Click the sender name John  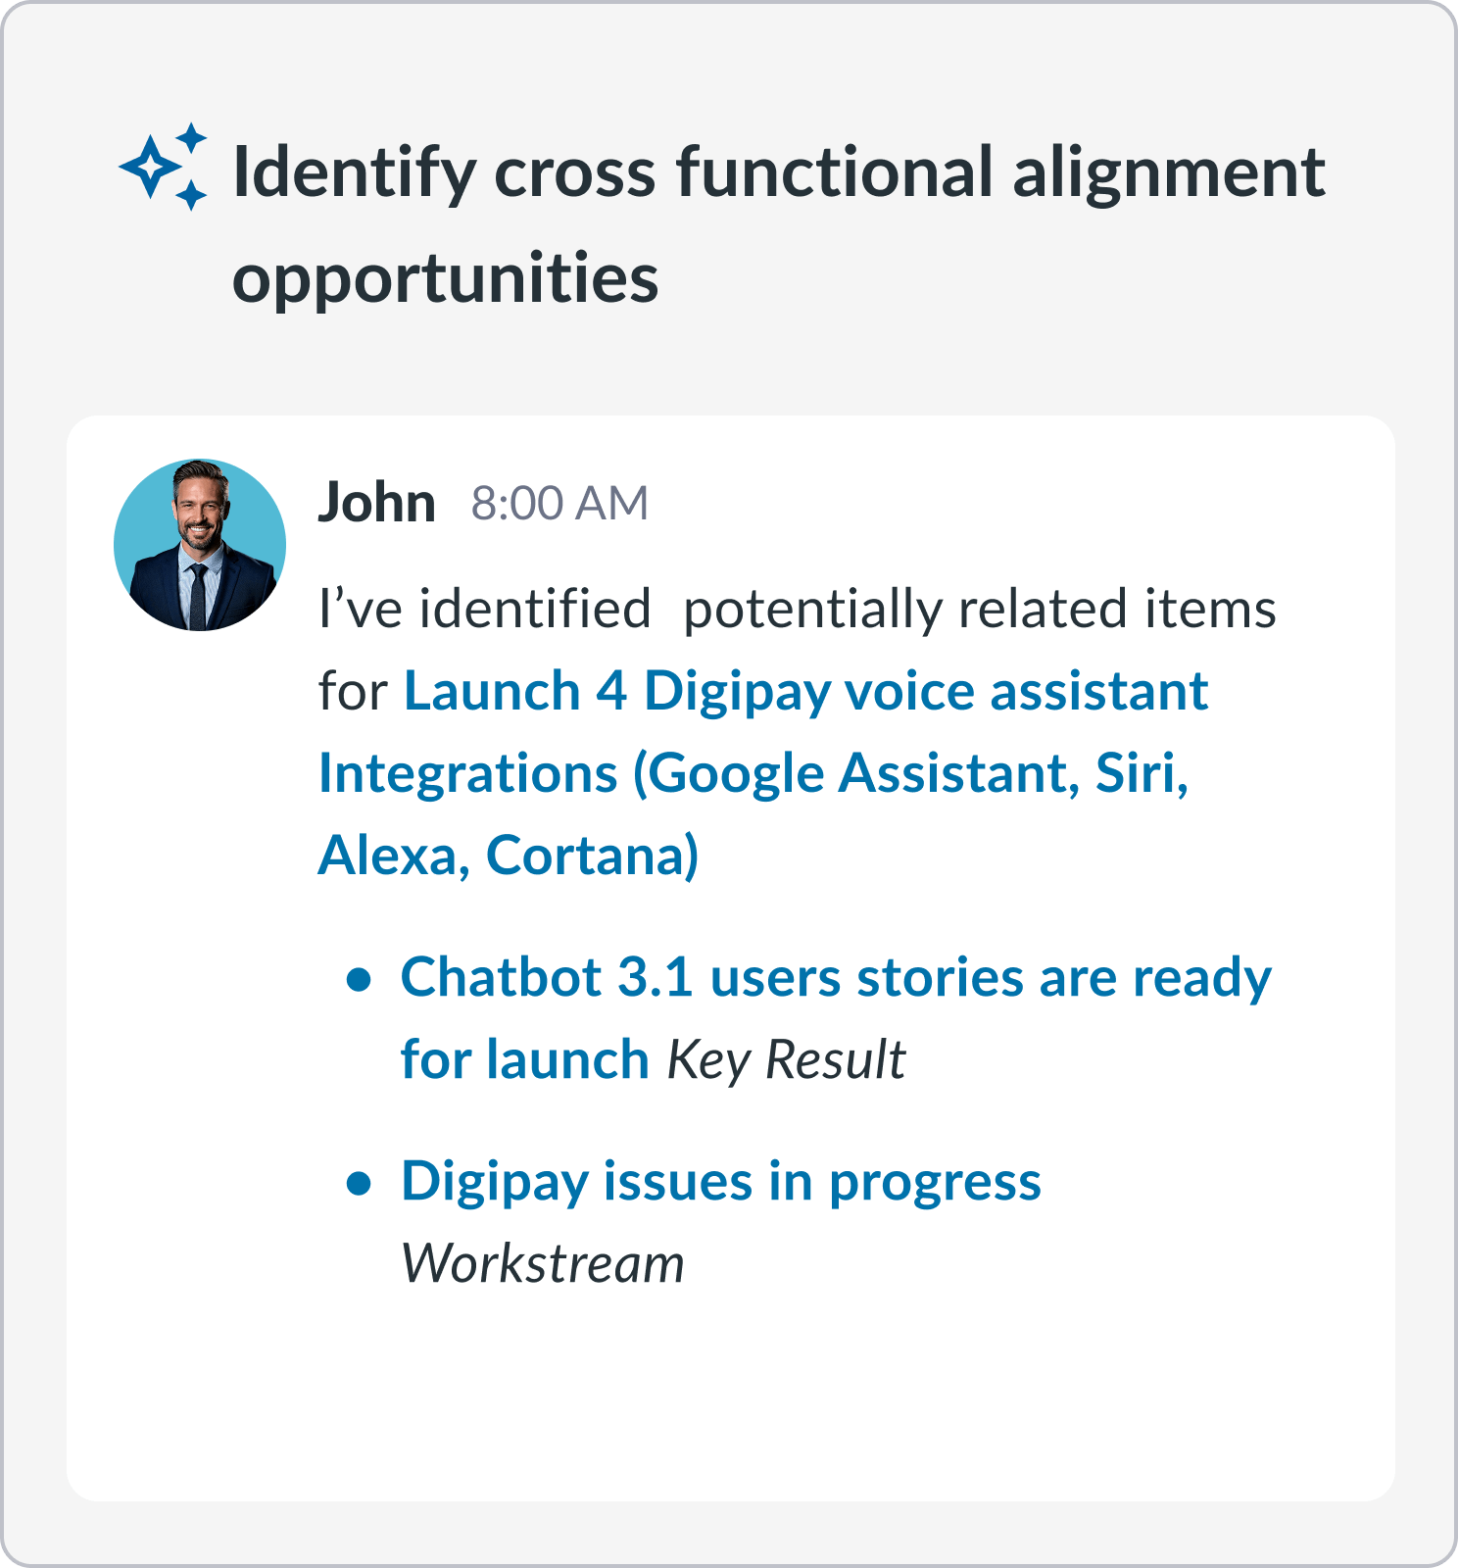376,503
